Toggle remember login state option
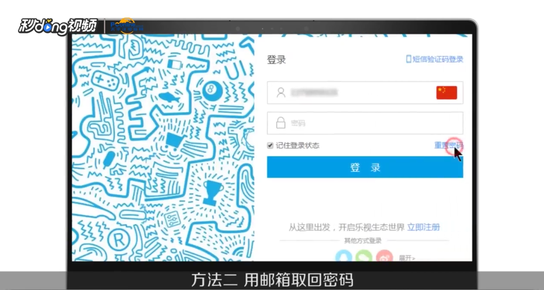544x290 pixels. coord(269,145)
